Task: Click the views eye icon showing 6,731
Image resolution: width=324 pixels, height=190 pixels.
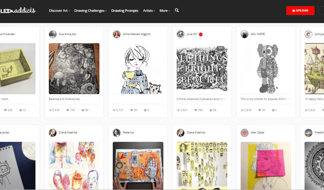Action: (114, 110)
